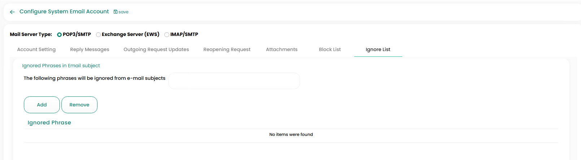581x160 pixels.
Task: Click the save icon in the header
Action: 116,12
